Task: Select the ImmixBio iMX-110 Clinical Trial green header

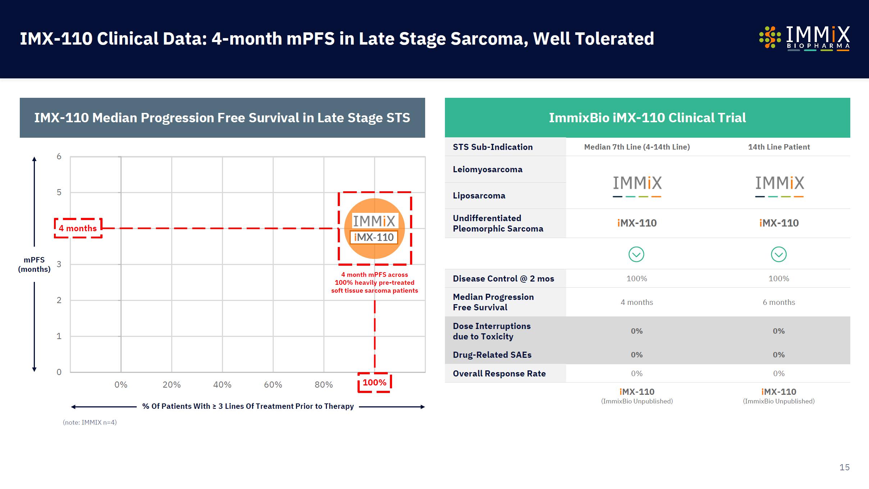Action: click(647, 118)
